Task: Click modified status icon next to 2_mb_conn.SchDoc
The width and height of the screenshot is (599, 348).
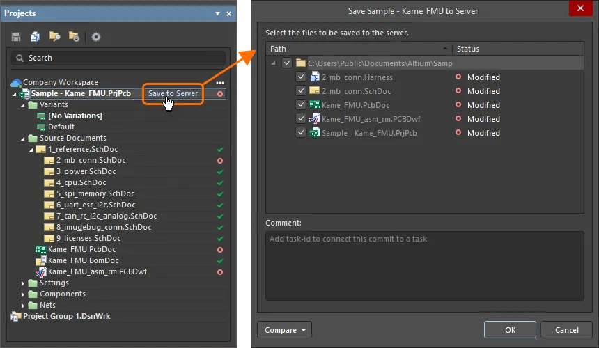Action: click(220, 161)
